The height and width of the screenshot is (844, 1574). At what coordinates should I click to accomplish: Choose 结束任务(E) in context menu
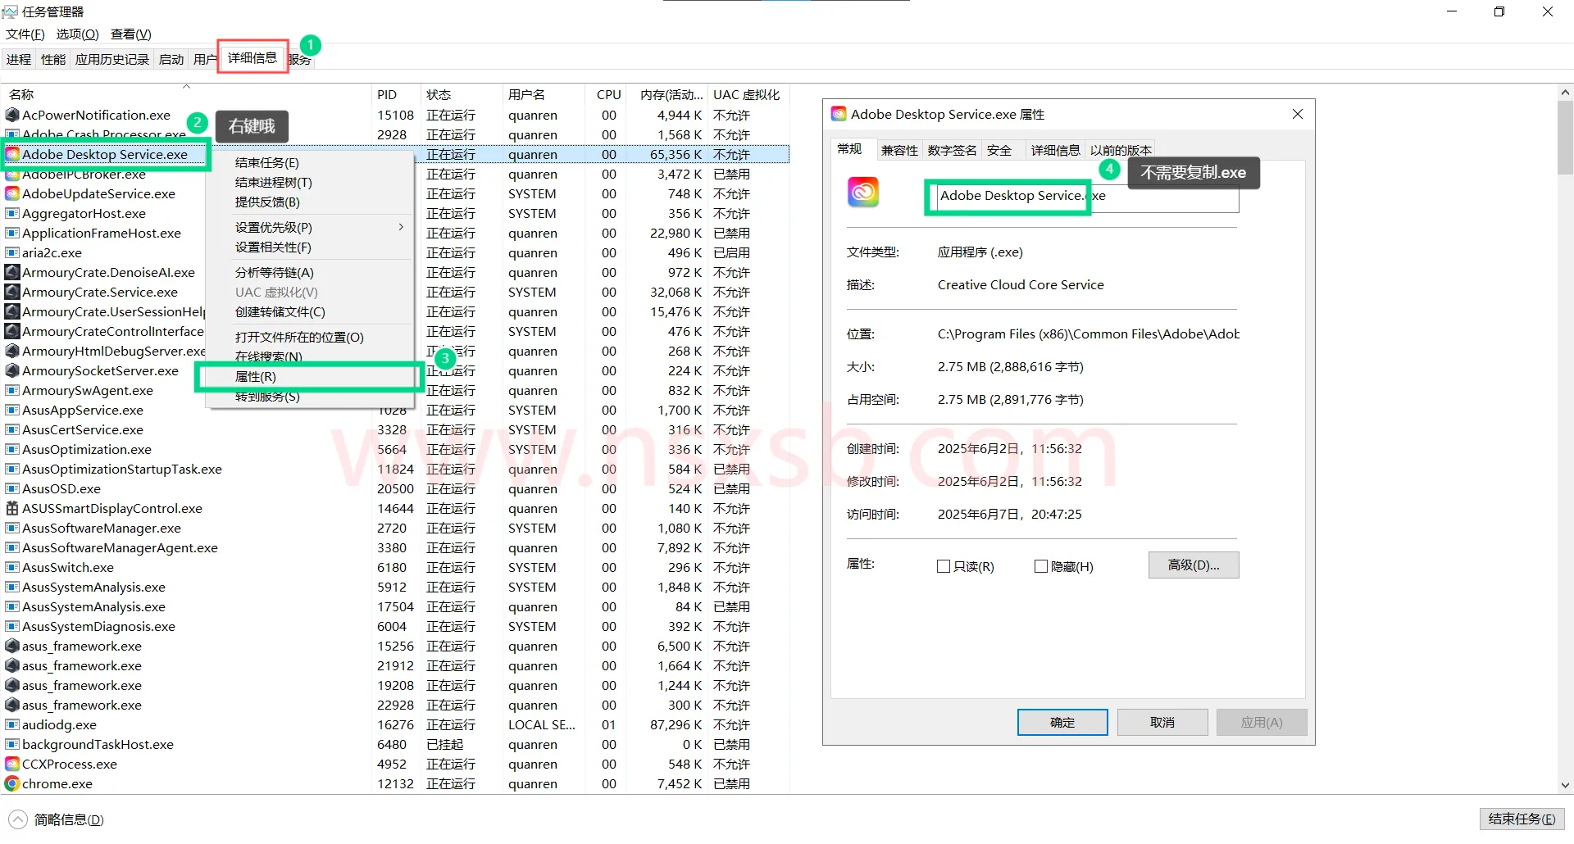(311, 163)
